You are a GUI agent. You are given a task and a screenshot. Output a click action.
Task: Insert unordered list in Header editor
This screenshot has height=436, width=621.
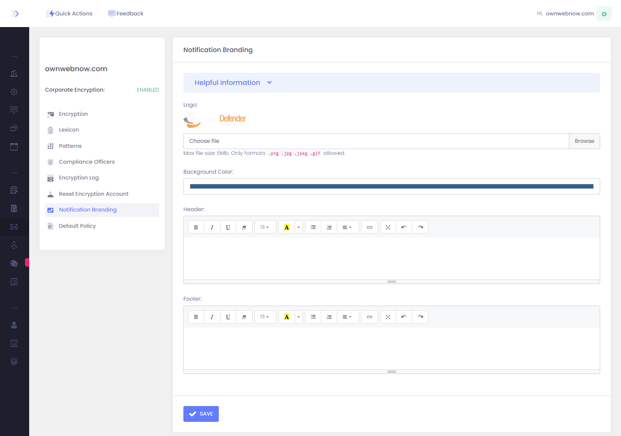click(x=313, y=227)
